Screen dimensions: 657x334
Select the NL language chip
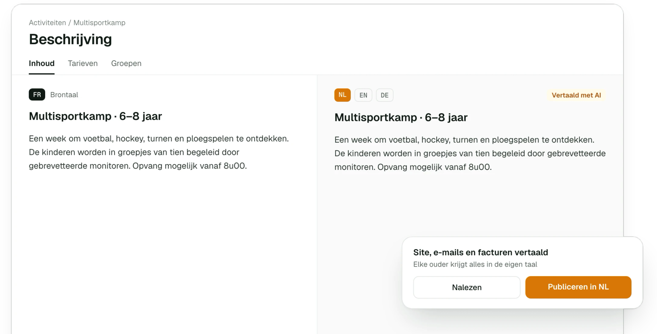pos(343,95)
